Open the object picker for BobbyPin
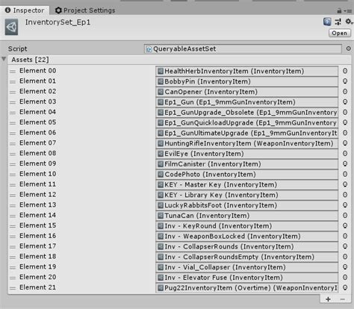The image size is (354, 309). (x=345, y=81)
